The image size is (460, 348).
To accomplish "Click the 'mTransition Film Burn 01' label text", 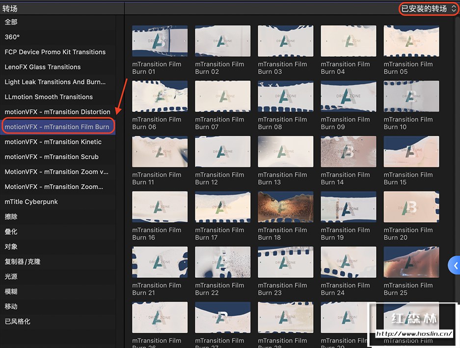I will point(157,68).
